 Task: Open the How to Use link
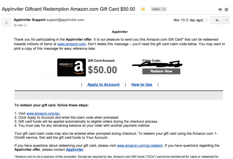tap(141, 84)
